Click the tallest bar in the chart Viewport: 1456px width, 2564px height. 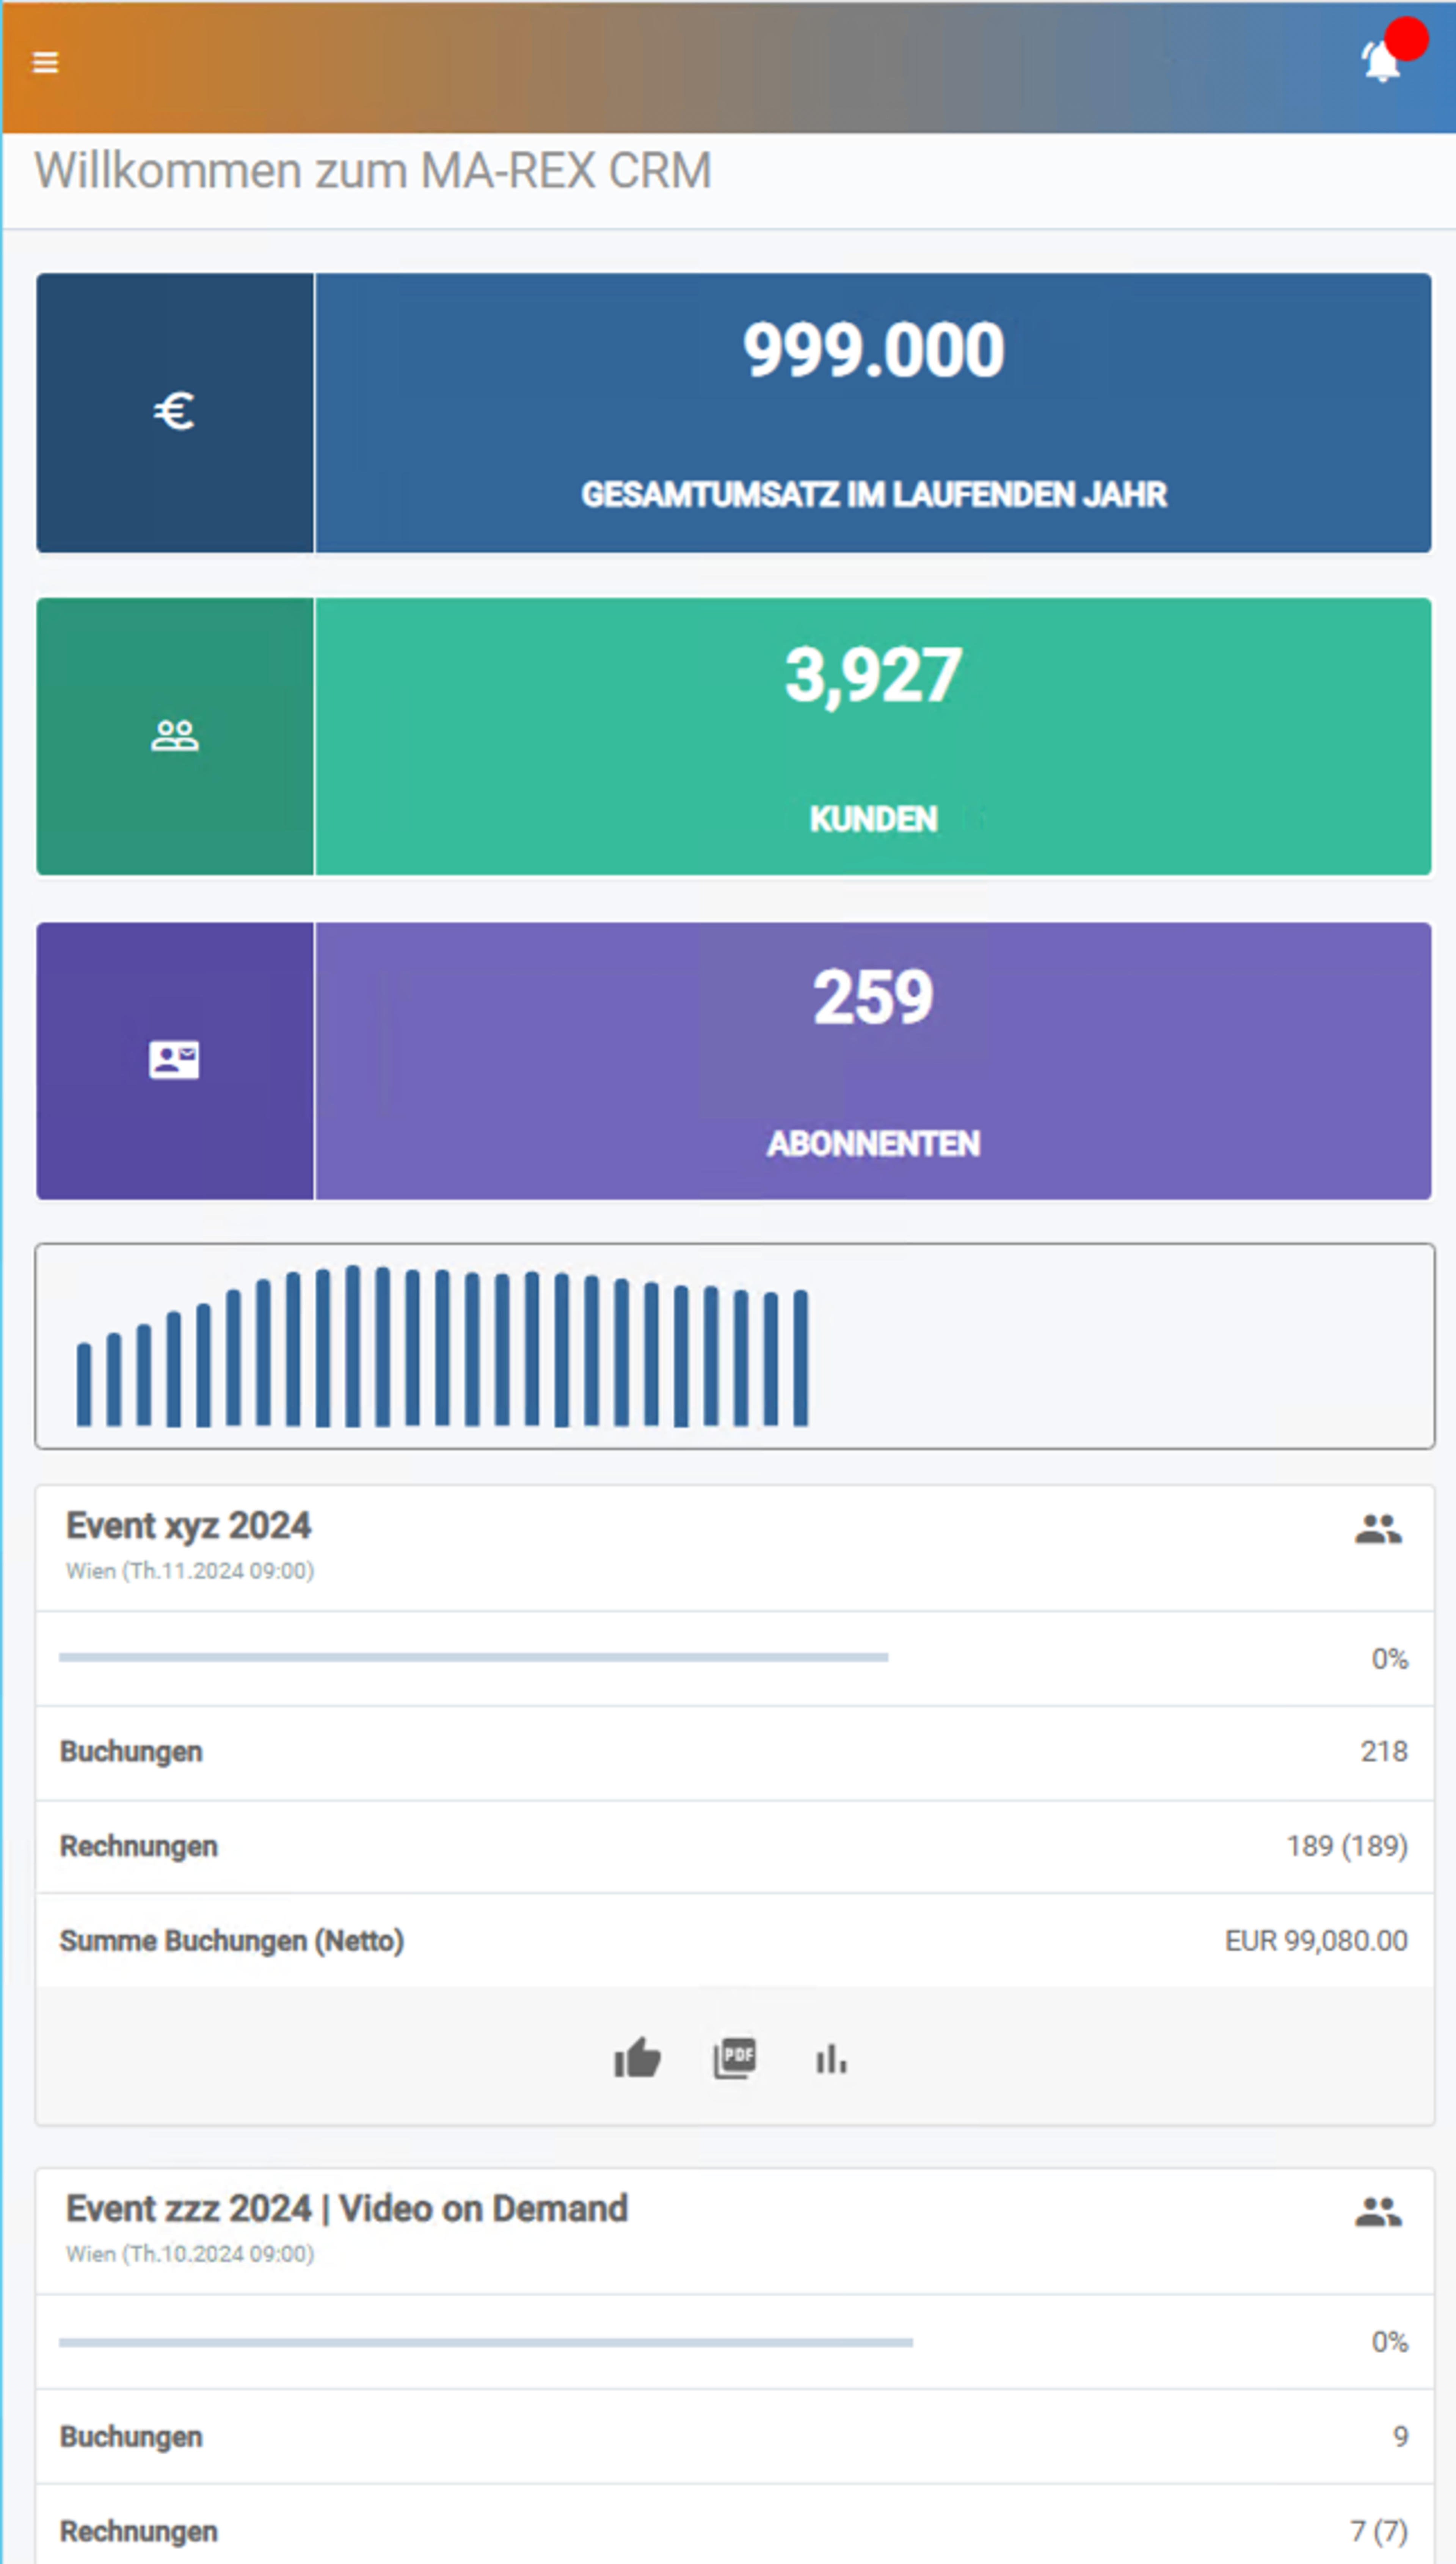pyautogui.click(x=353, y=1346)
